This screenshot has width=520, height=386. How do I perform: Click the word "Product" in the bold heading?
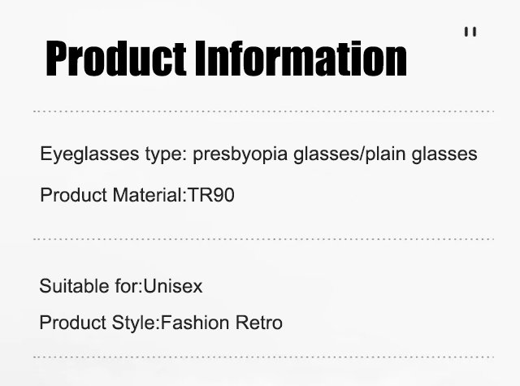(x=116, y=59)
